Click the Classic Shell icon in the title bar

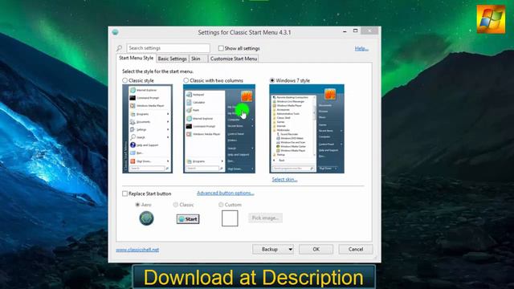[x=115, y=32]
